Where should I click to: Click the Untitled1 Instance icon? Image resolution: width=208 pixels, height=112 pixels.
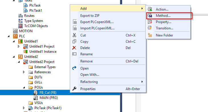tap(26, 51)
